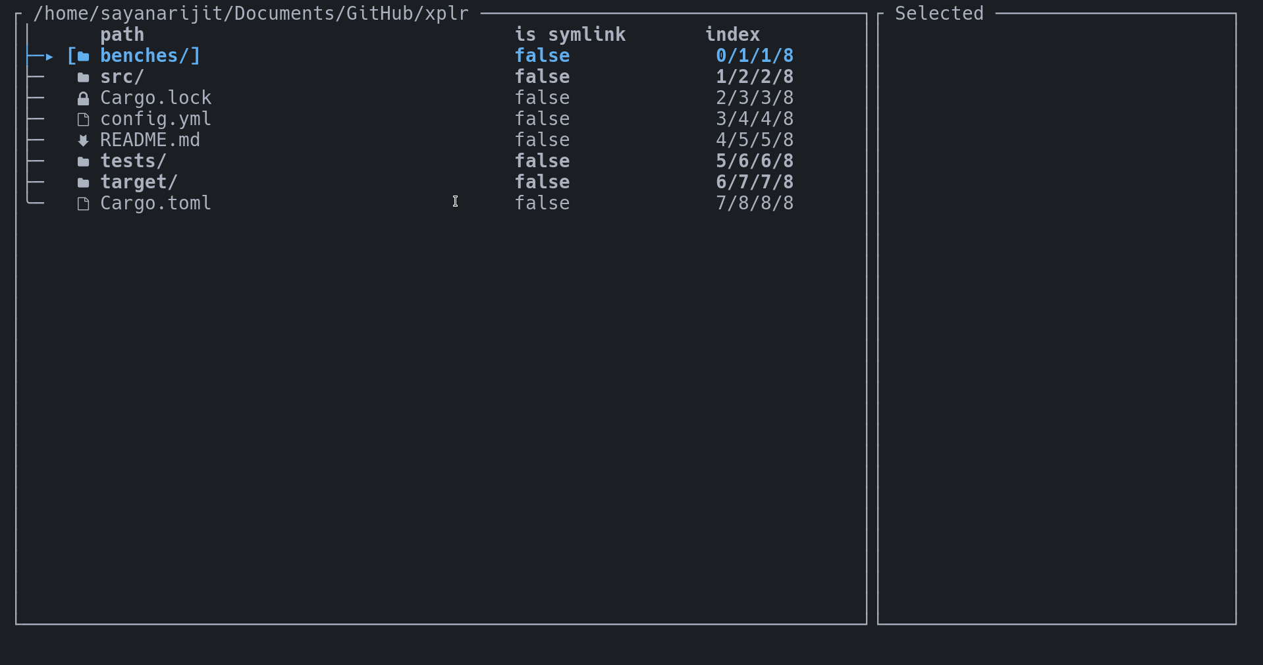The height and width of the screenshot is (665, 1263).
Task: Click the Selected panel title
Action: pos(939,14)
